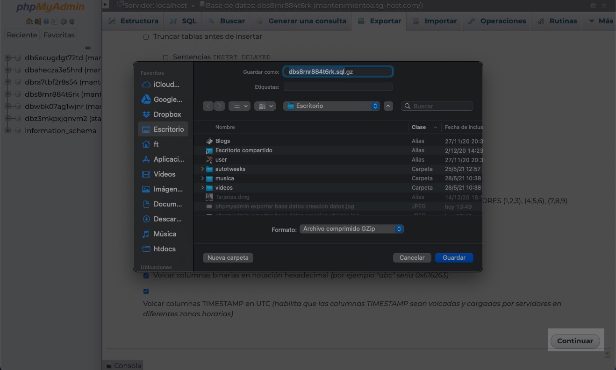Select Vídeos in dialog sidebar
The width and height of the screenshot is (616, 370).
click(163, 174)
